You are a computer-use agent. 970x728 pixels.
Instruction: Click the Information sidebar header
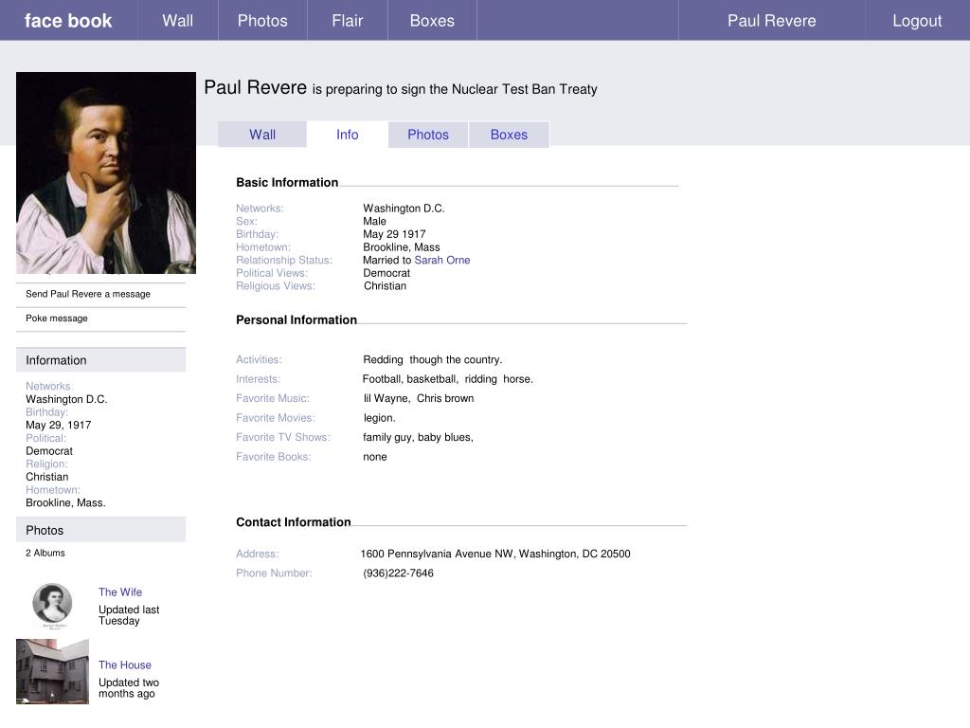click(100, 359)
